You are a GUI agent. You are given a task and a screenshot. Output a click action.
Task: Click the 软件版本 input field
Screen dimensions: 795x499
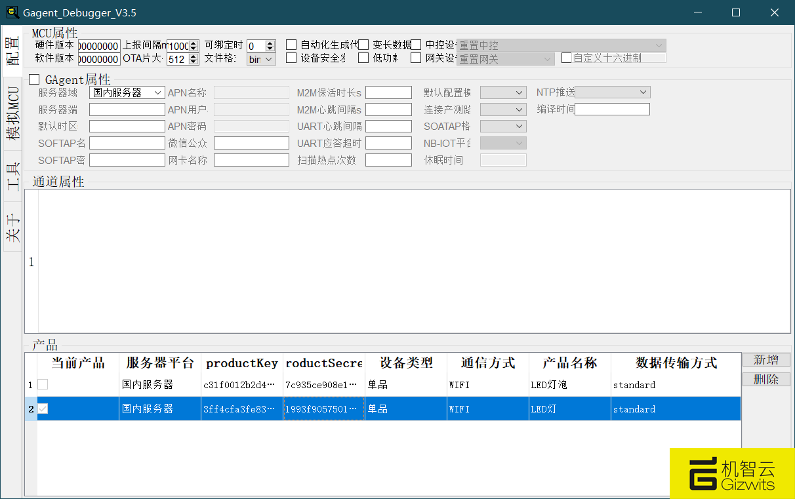coord(99,59)
